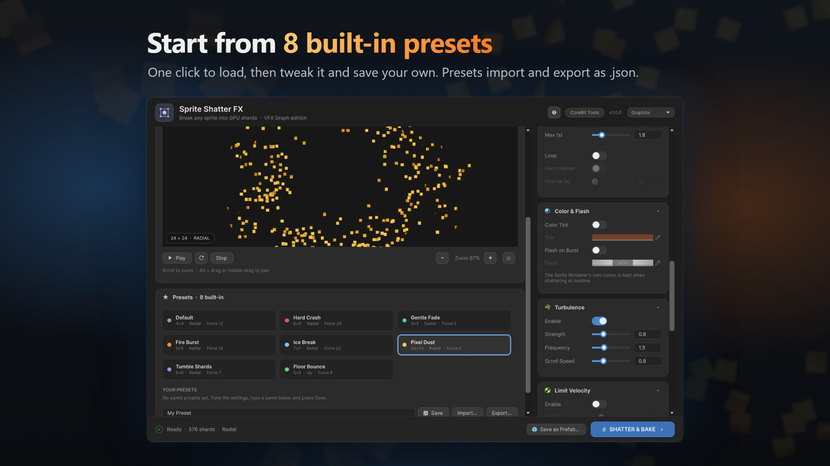Open the info button beside CoreBit Tools
Image resolution: width=830 pixels, height=466 pixels.
(554, 113)
